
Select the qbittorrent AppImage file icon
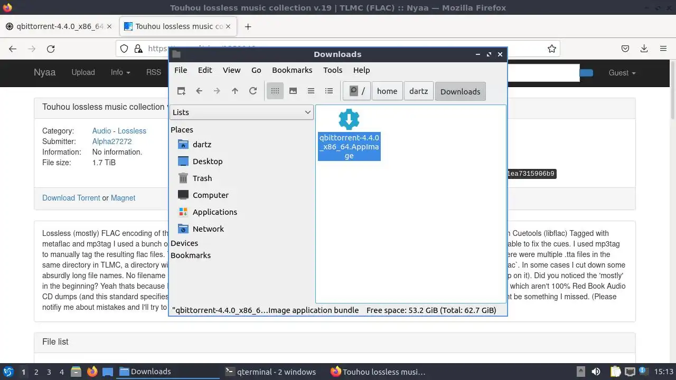349,120
